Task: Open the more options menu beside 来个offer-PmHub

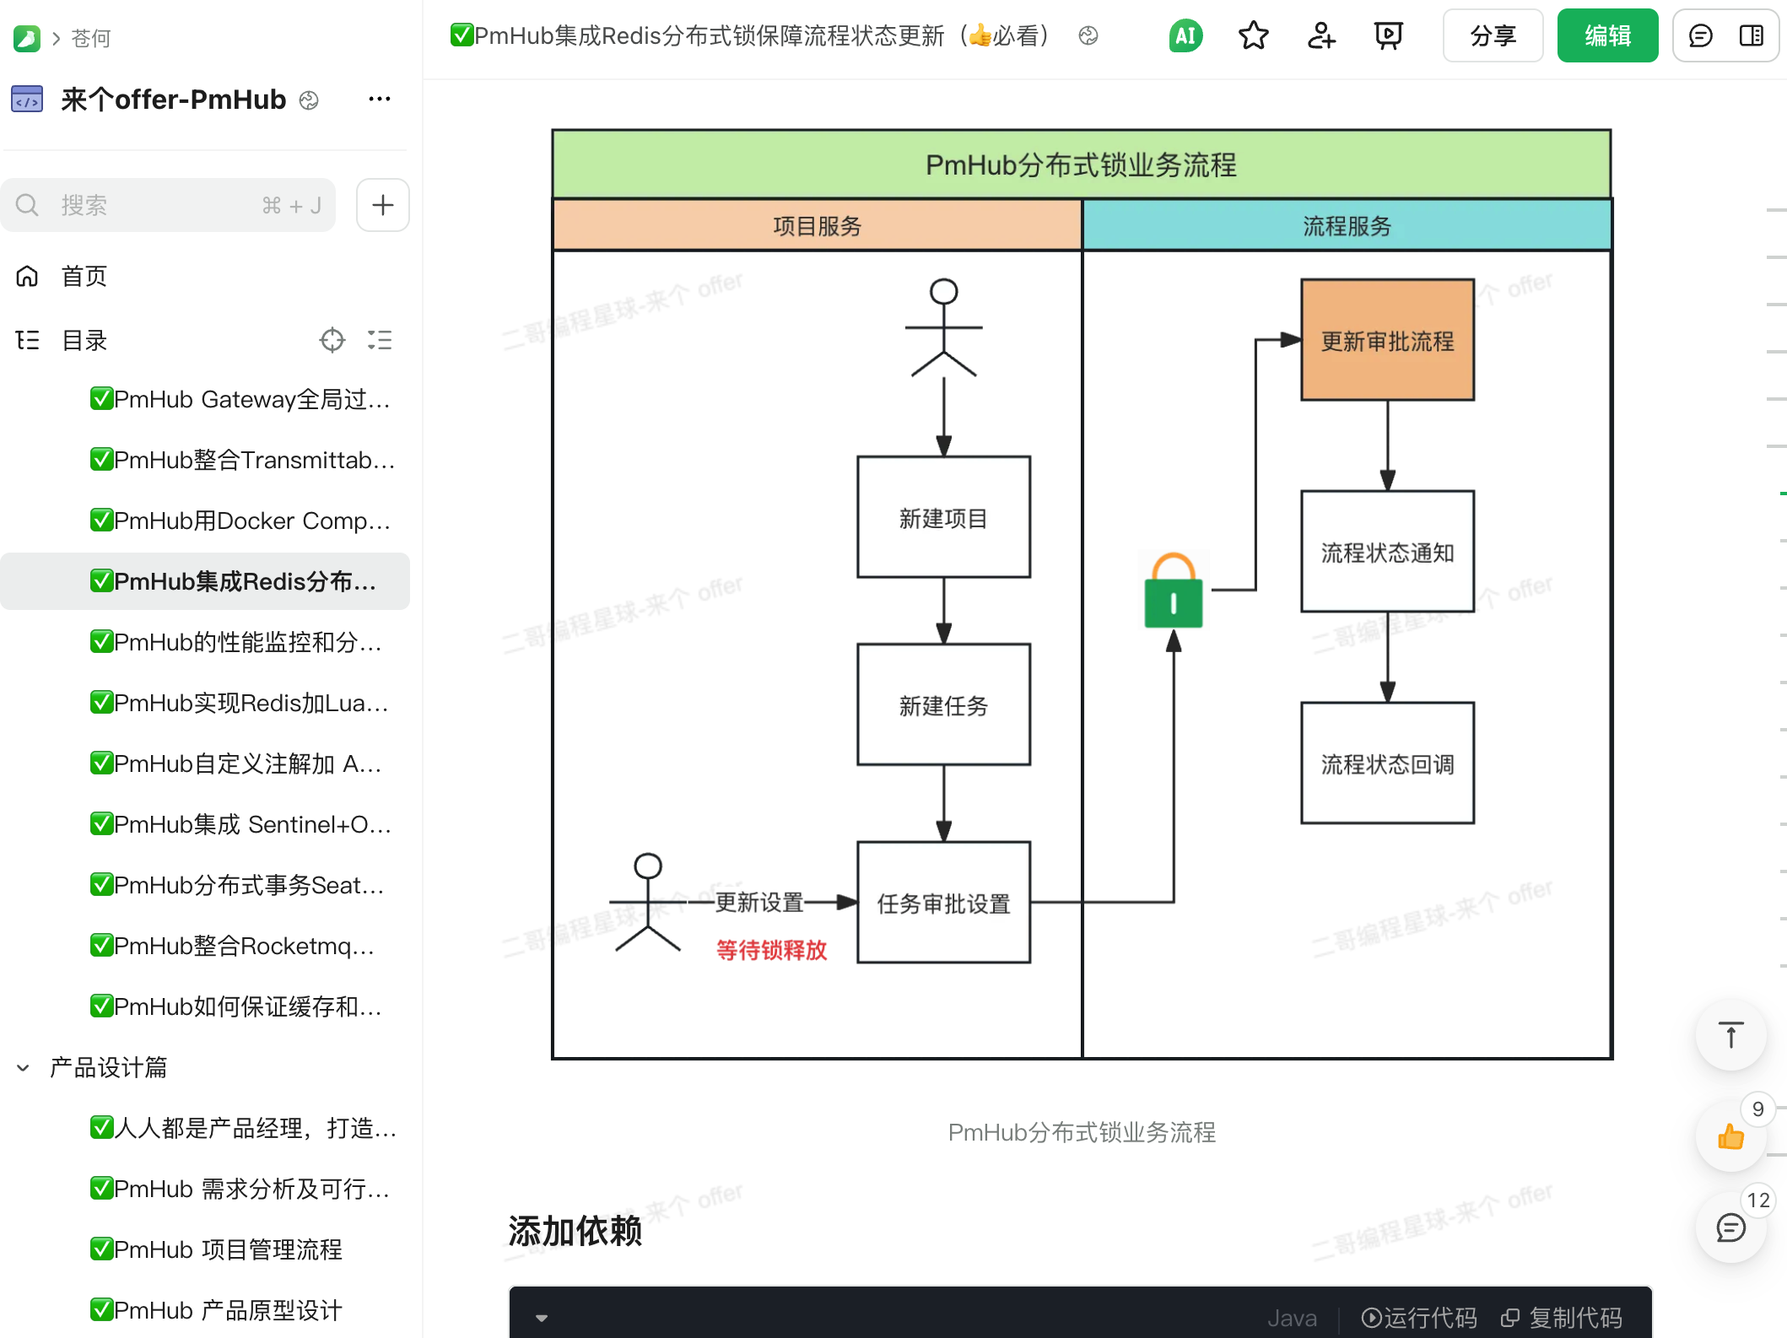Action: pos(380,99)
